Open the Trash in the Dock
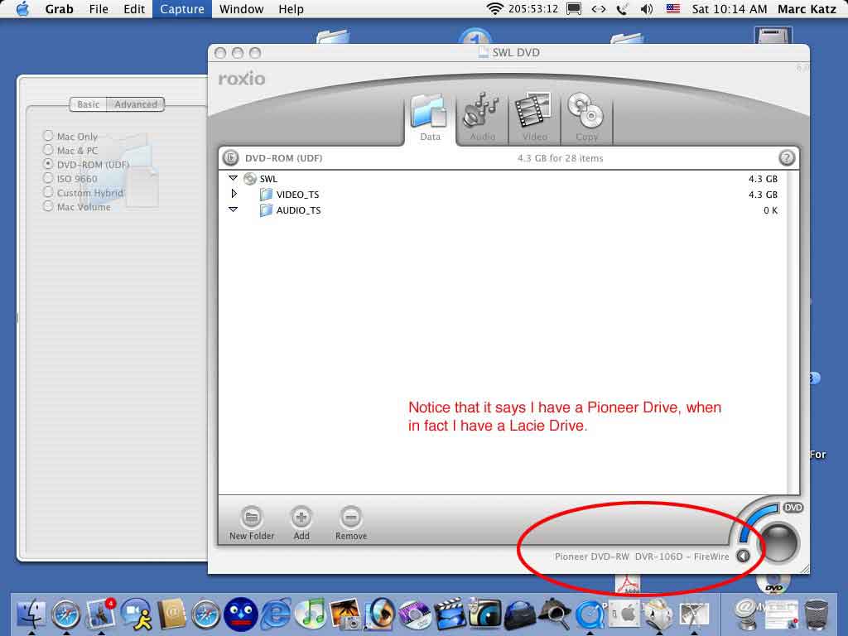This screenshot has height=636, width=848. pyautogui.click(x=817, y=614)
